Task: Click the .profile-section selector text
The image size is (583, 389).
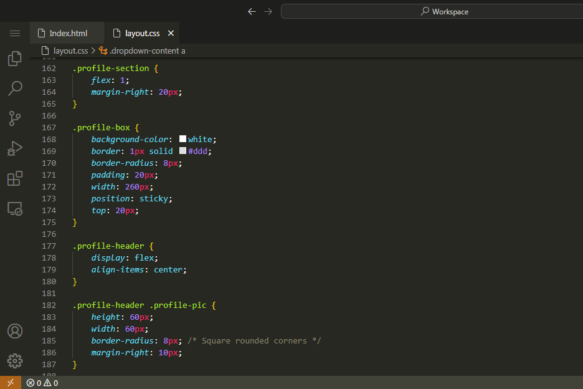Action: (111, 69)
